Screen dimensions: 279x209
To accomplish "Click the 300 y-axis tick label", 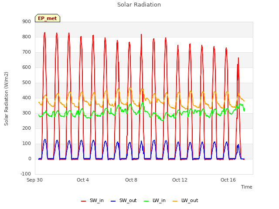I will click(x=27, y=113).
